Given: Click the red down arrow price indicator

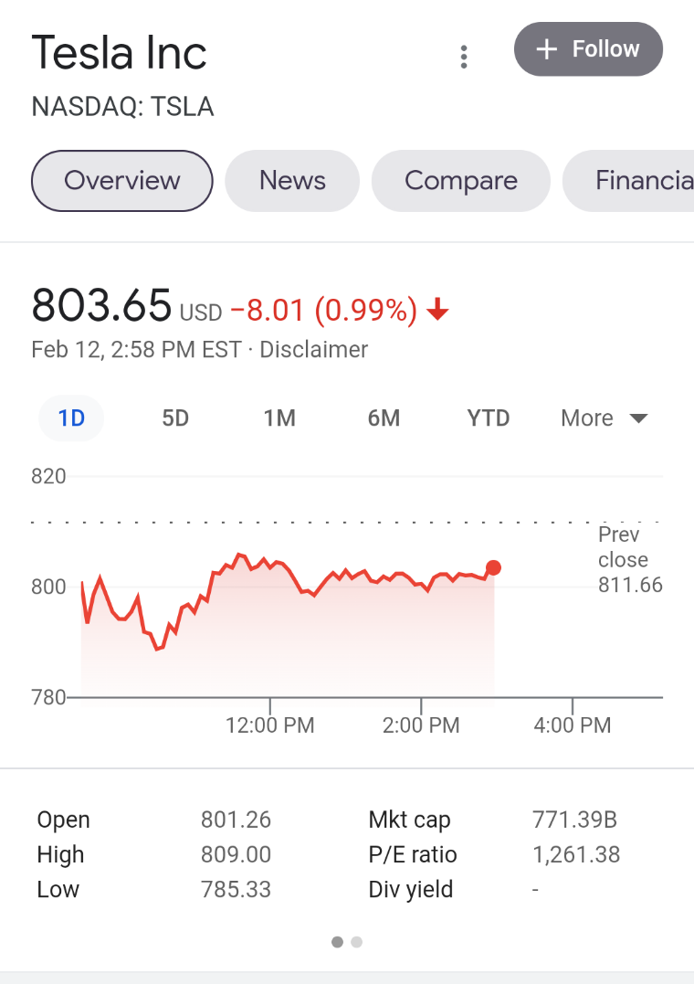Looking at the screenshot, I should [x=437, y=310].
